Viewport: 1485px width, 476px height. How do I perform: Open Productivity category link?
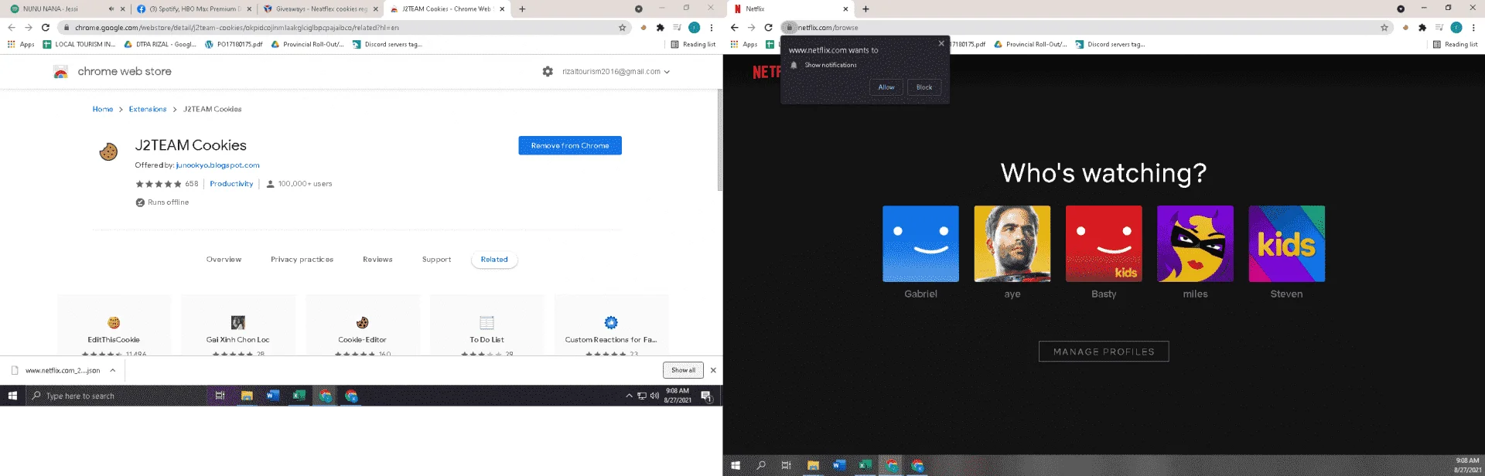pyautogui.click(x=231, y=184)
